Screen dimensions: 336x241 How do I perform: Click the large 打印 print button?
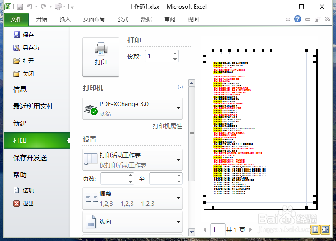coord(101,57)
